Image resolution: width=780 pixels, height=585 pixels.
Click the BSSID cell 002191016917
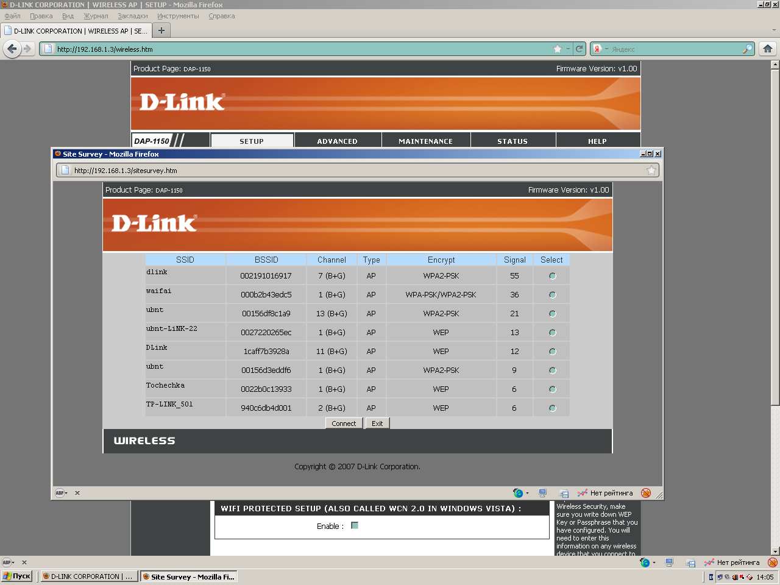[x=266, y=276]
